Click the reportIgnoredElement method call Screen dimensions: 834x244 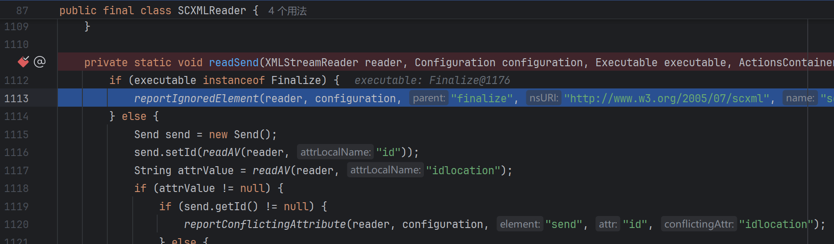coord(196,98)
